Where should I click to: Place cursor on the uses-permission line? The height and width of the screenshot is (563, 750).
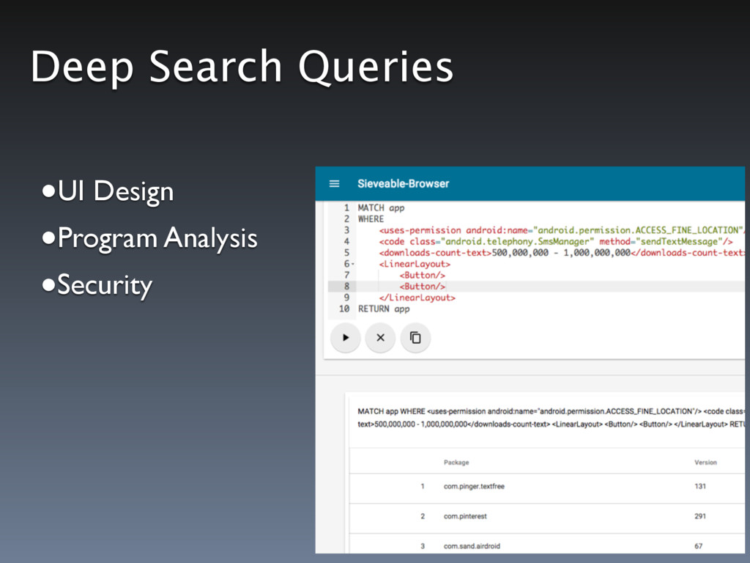coord(562,230)
